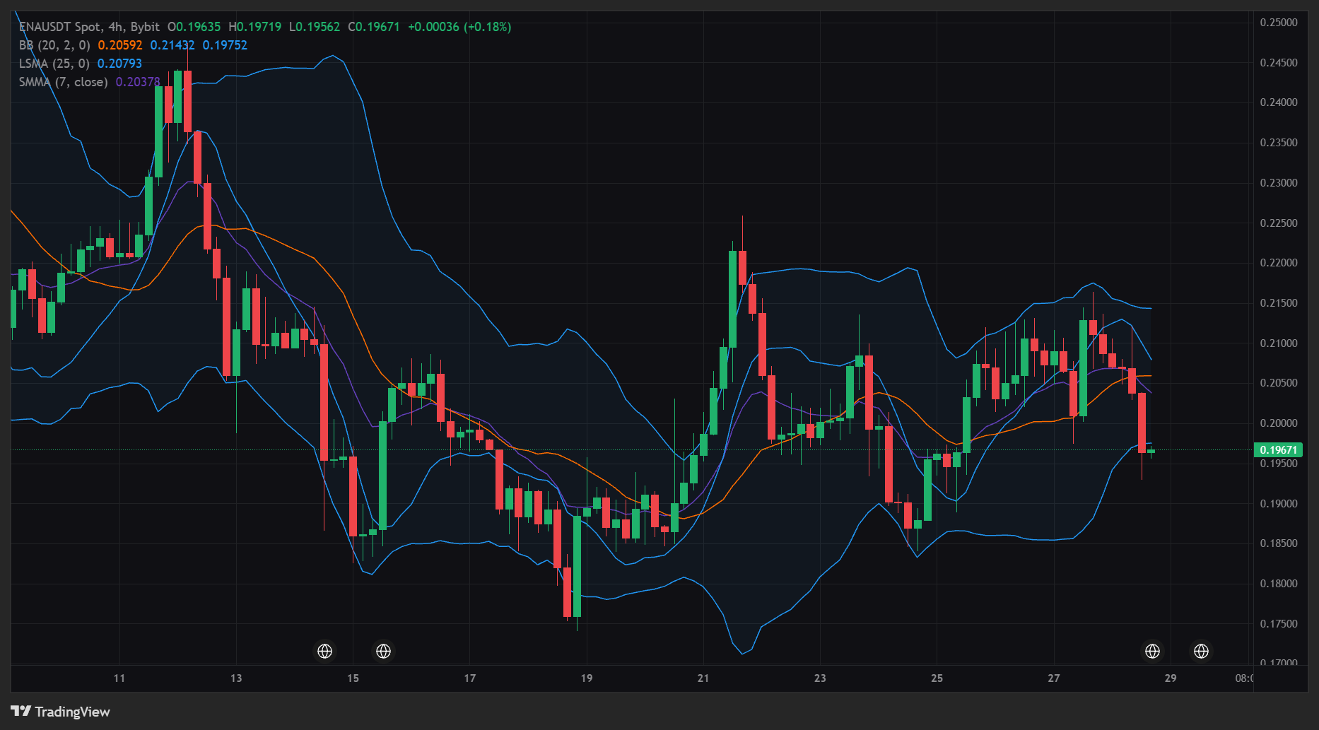This screenshot has width=1319, height=730.
Task: Click the high price H0.19719
Action: tap(254, 27)
